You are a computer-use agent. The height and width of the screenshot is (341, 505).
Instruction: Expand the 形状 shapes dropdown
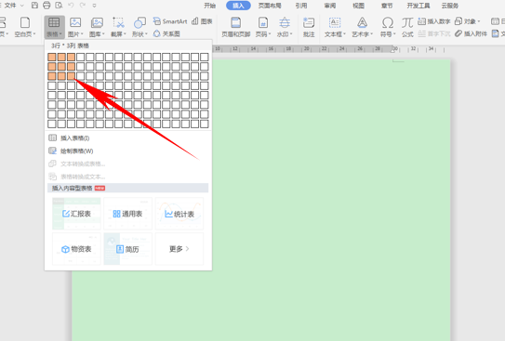[x=146, y=34]
